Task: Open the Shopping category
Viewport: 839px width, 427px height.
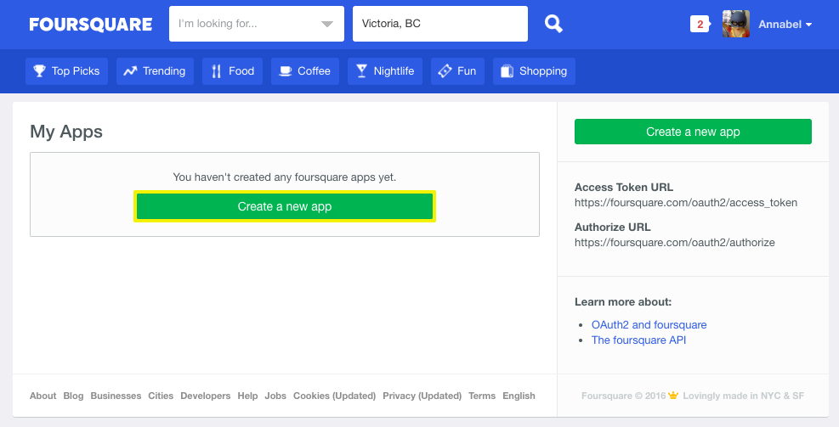Action: tap(534, 71)
